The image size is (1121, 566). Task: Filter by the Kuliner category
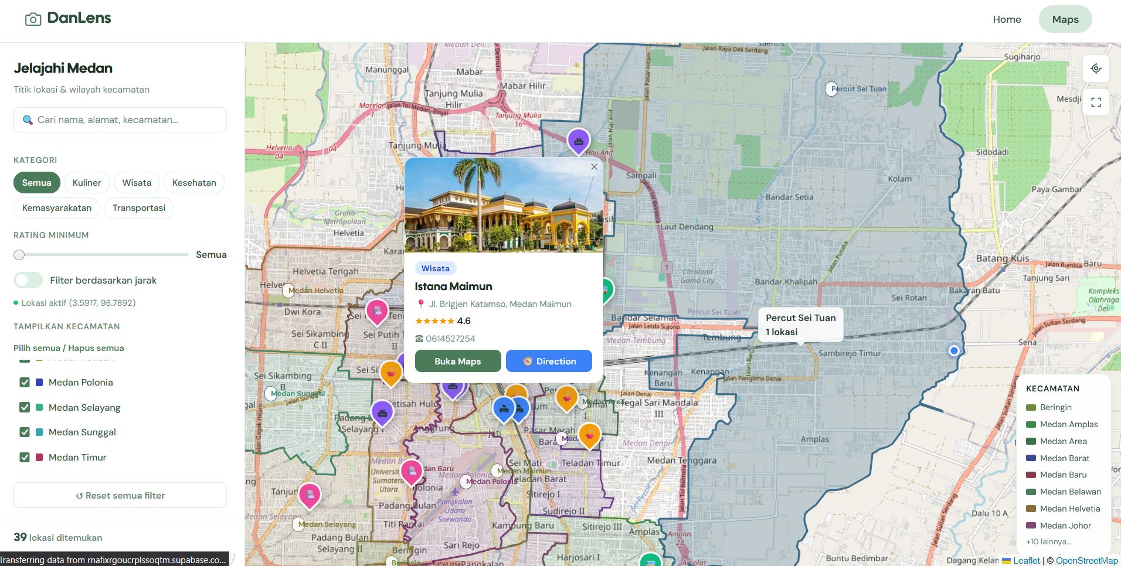pos(87,183)
